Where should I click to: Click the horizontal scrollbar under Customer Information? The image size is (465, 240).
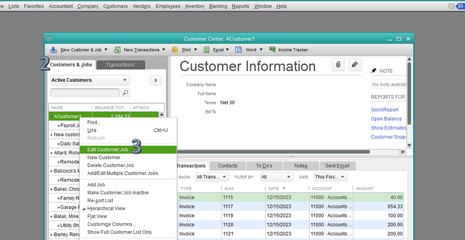coord(274,152)
